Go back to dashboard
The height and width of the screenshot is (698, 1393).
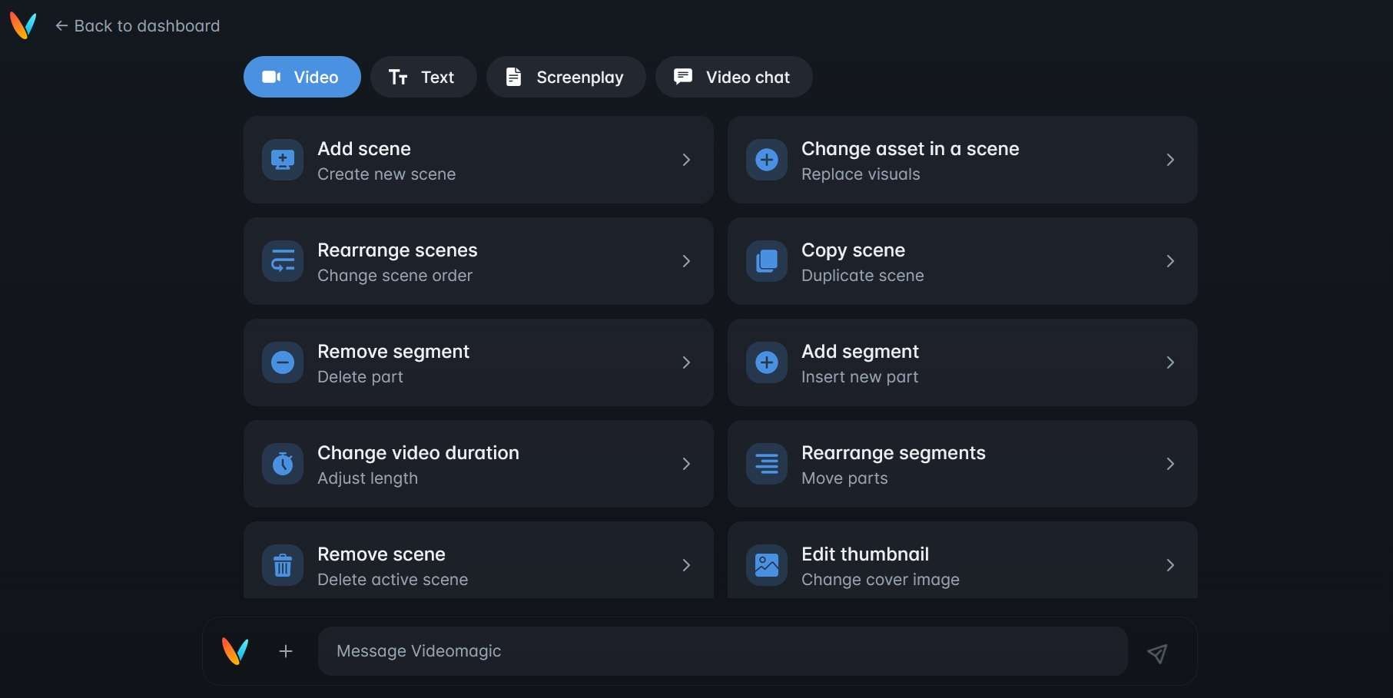tap(138, 26)
